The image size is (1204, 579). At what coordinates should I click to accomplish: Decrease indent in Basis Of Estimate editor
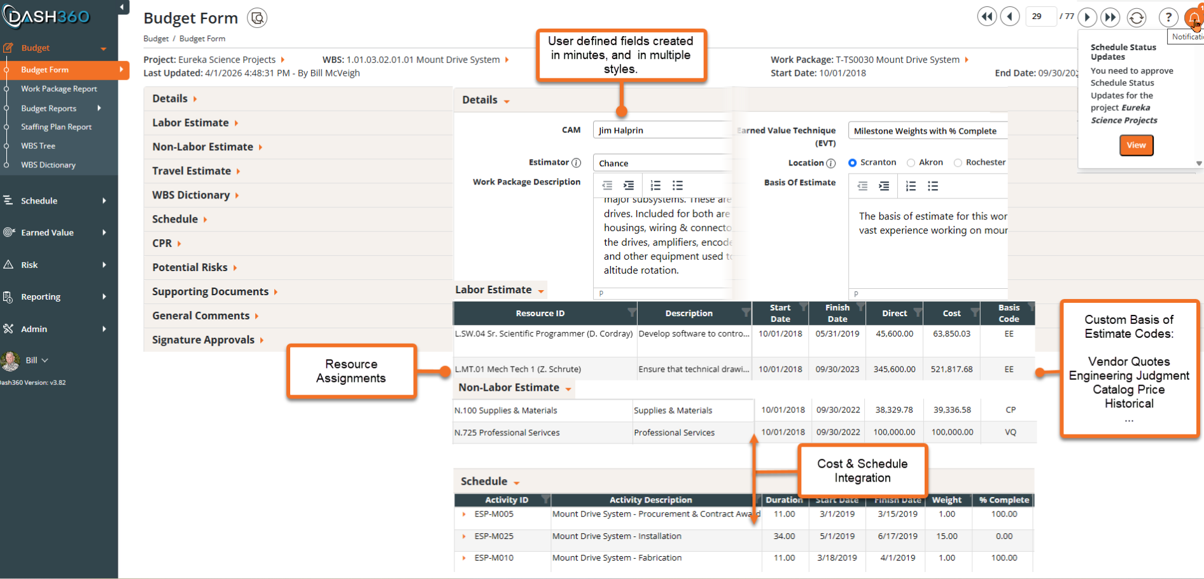point(862,186)
